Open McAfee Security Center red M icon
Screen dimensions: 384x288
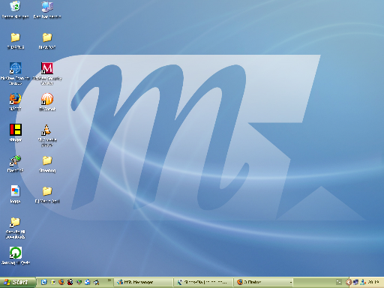tap(47, 68)
